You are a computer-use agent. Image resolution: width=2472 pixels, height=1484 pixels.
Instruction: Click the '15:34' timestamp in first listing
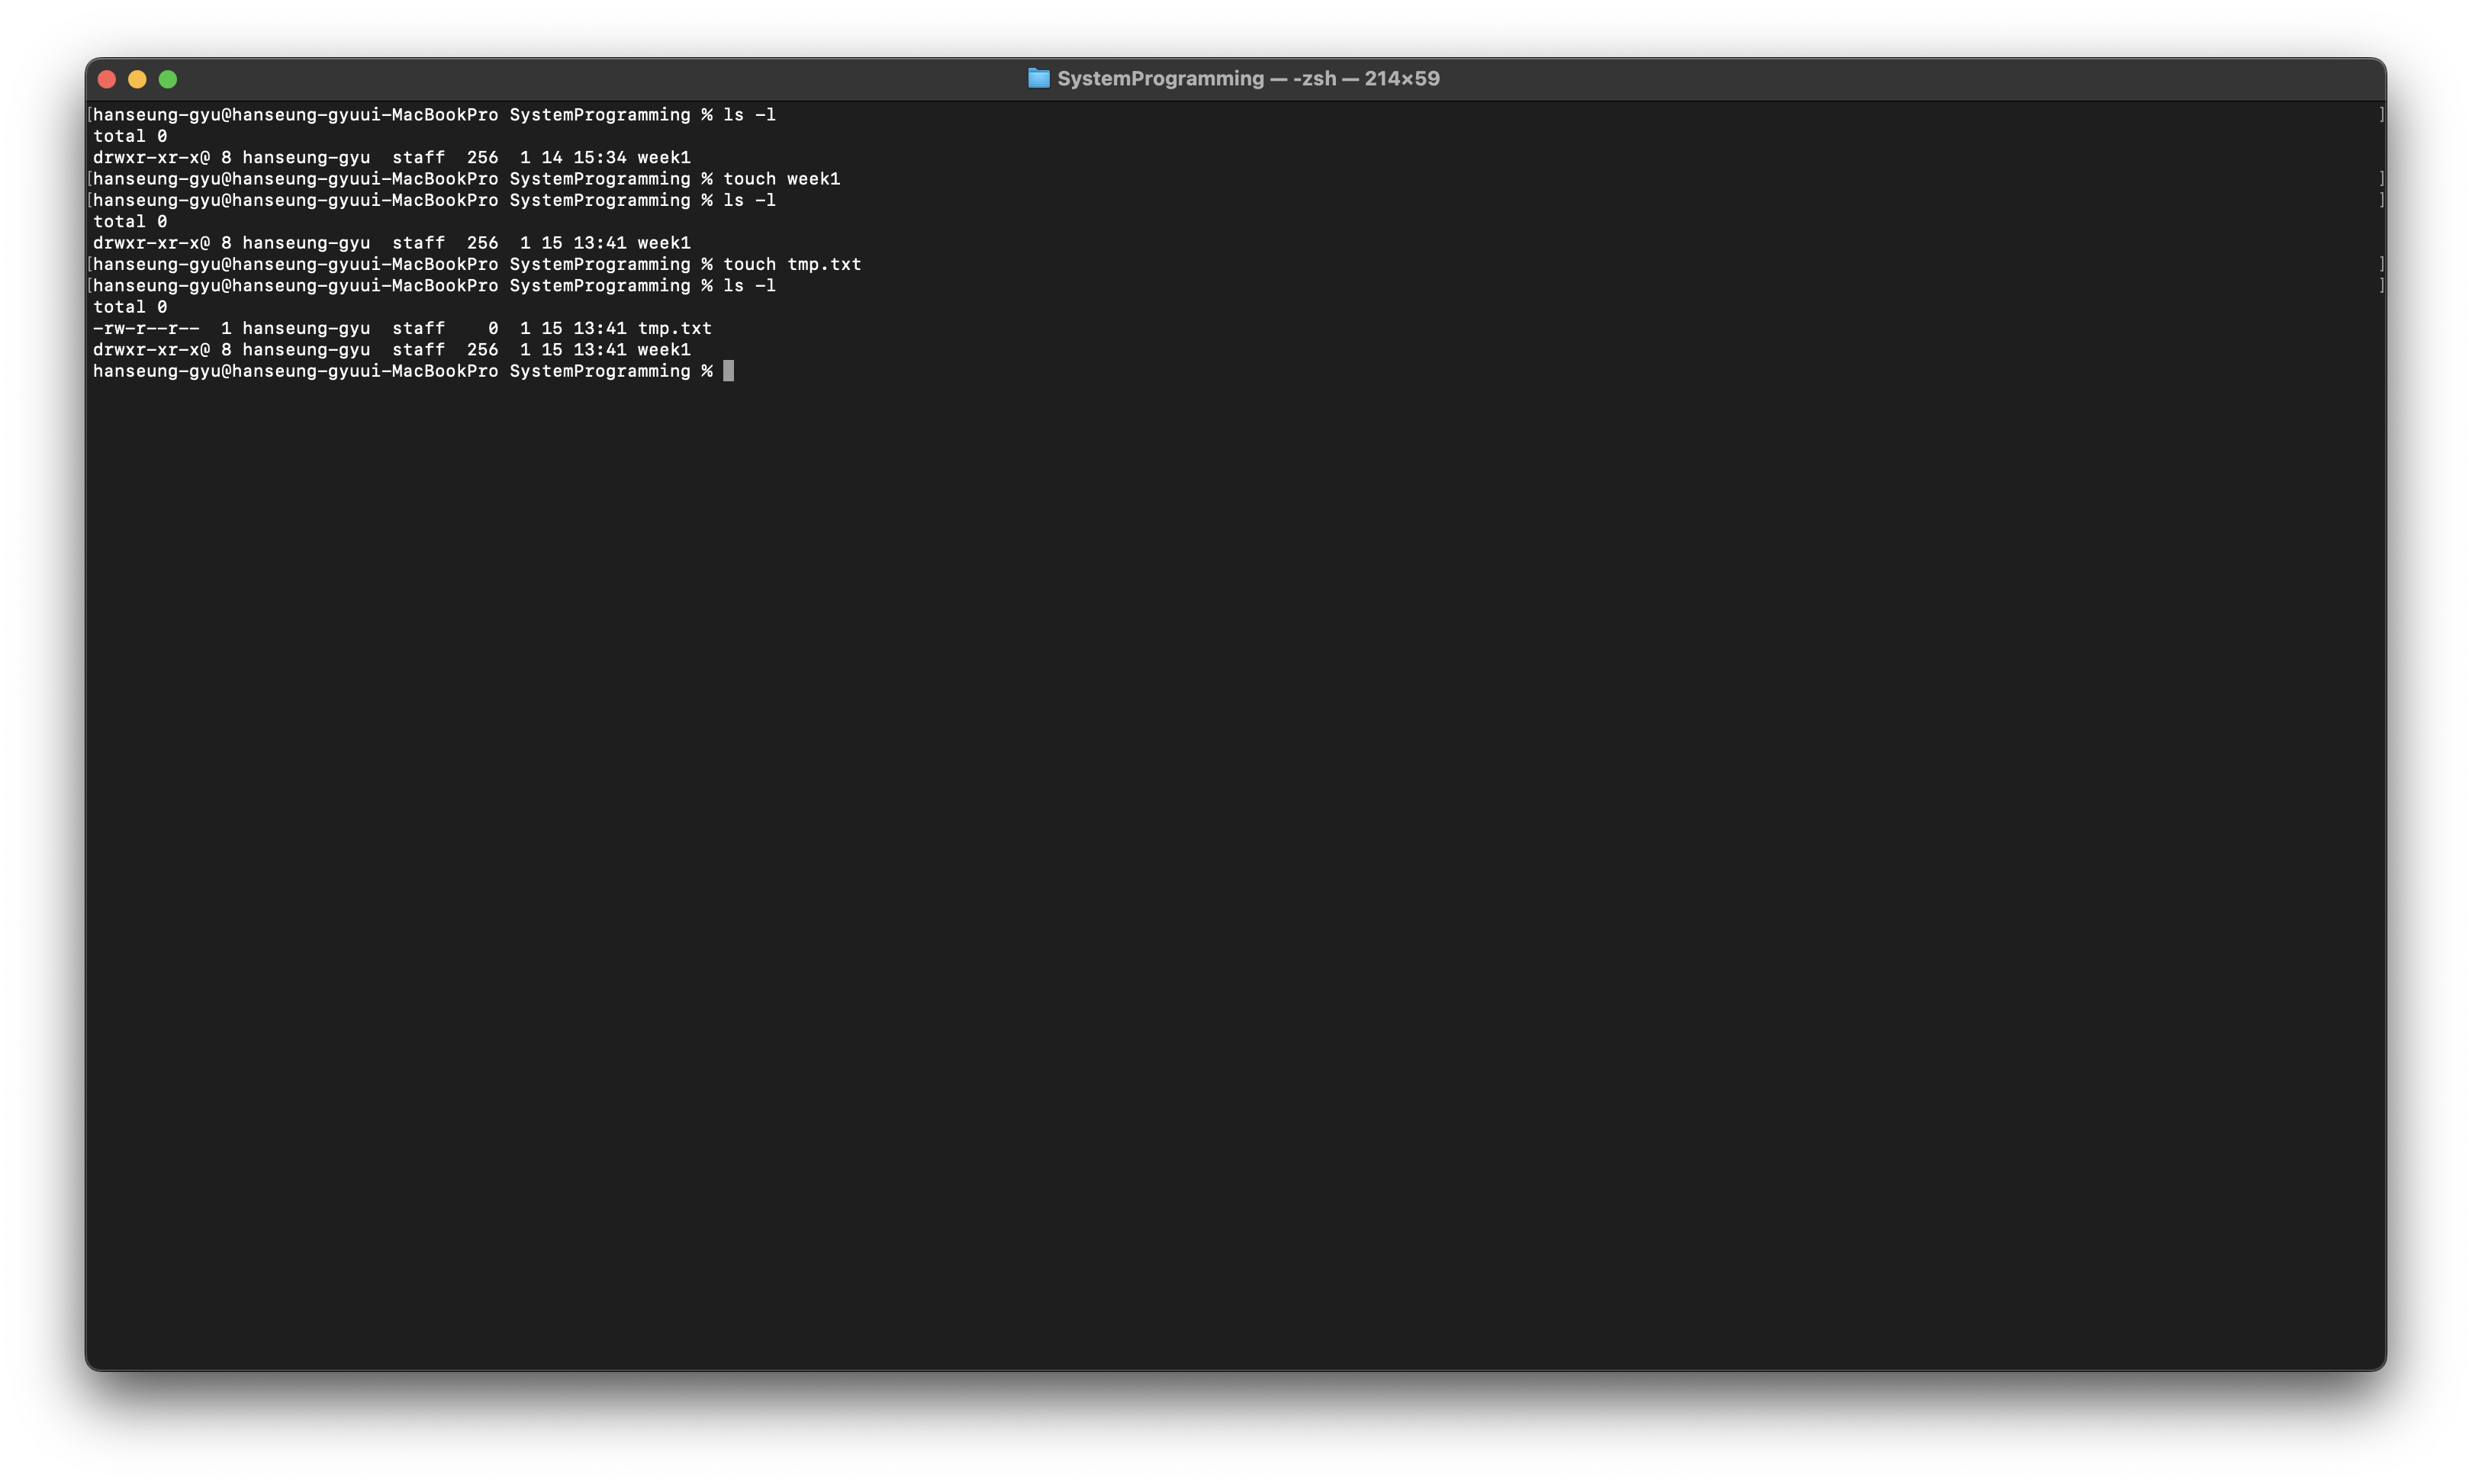(599, 158)
